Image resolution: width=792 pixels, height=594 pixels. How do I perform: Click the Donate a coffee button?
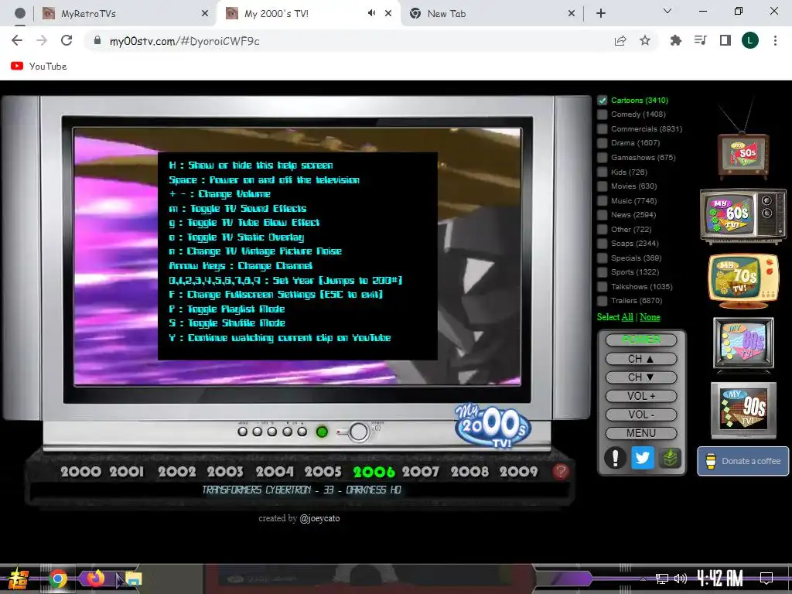coord(742,461)
